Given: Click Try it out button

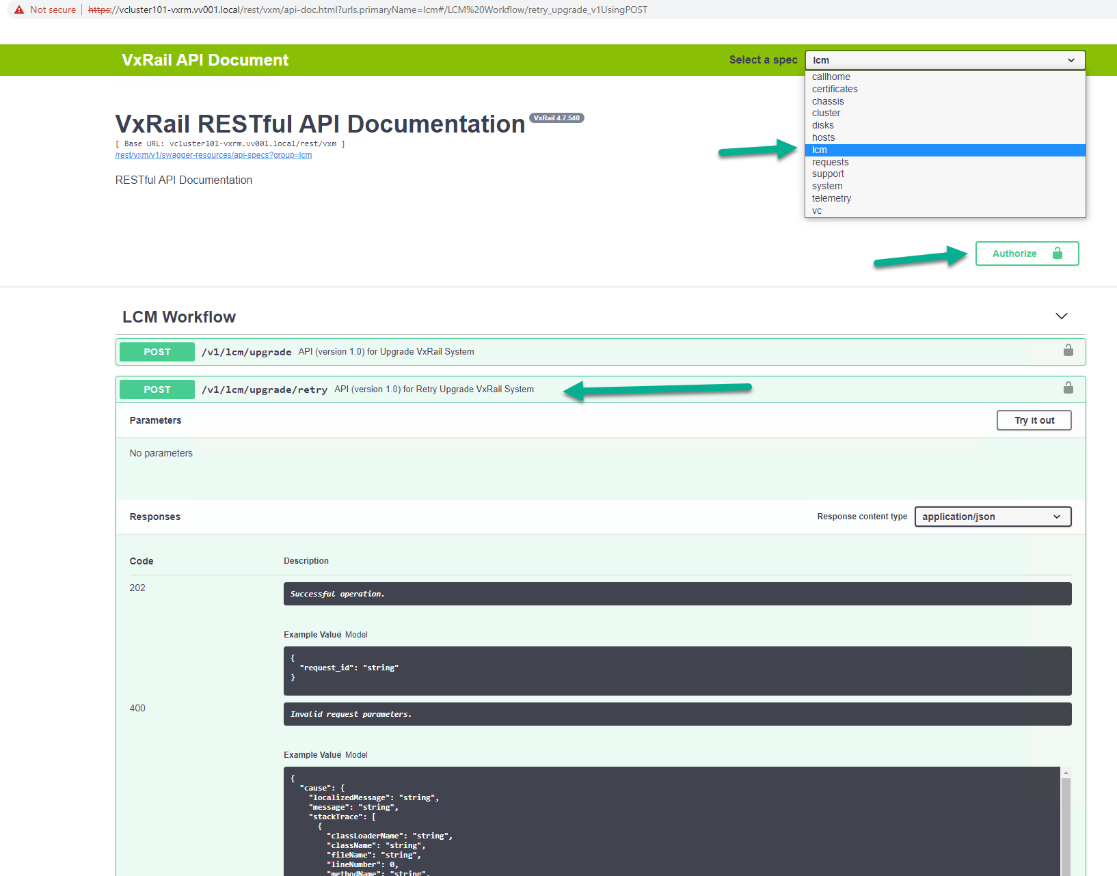Looking at the screenshot, I should (1034, 420).
